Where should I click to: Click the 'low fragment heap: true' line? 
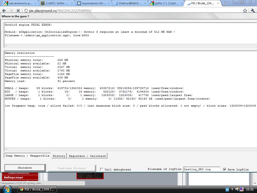pos(130,106)
